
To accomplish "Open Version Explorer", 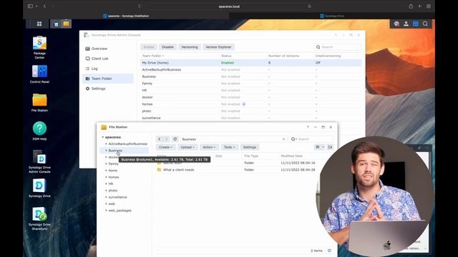I will click(218, 47).
